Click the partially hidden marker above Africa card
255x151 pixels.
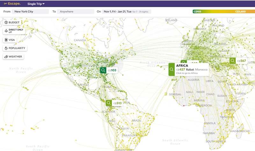coord(190,62)
